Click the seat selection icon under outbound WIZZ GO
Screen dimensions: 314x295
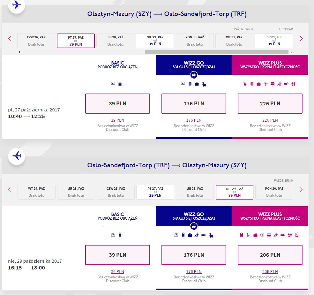coord(204,84)
